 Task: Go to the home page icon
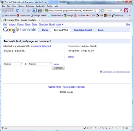pyautogui.click(x=29, y=10)
